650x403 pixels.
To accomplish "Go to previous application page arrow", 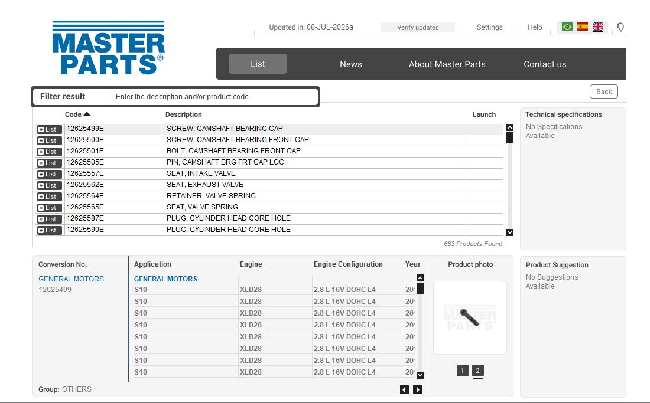I will pos(404,389).
